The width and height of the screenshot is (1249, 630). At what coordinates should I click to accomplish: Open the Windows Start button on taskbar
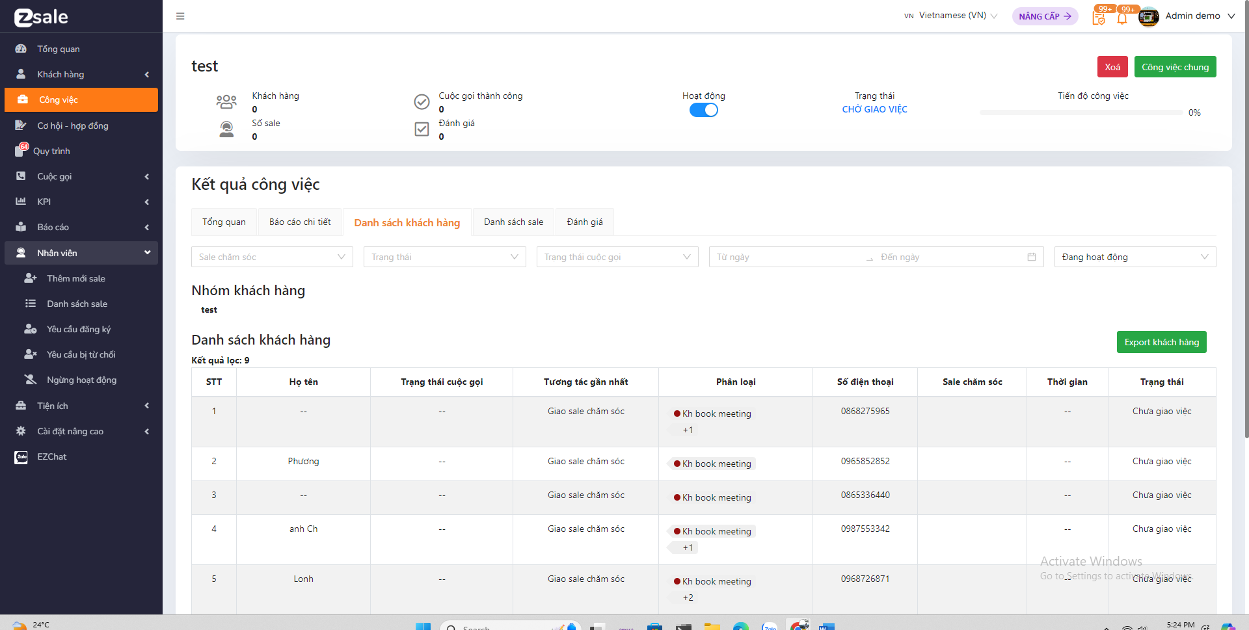423,626
